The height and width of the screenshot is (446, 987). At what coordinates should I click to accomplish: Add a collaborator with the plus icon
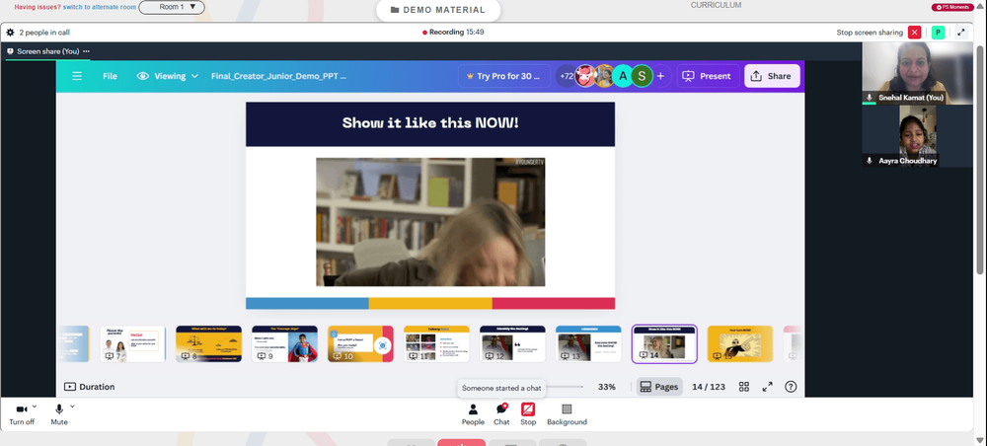pyautogui.click(x=660, y=76)
